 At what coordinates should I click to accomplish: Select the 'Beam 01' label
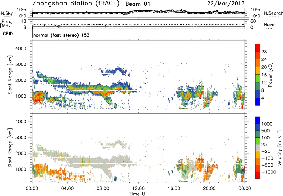138,4
